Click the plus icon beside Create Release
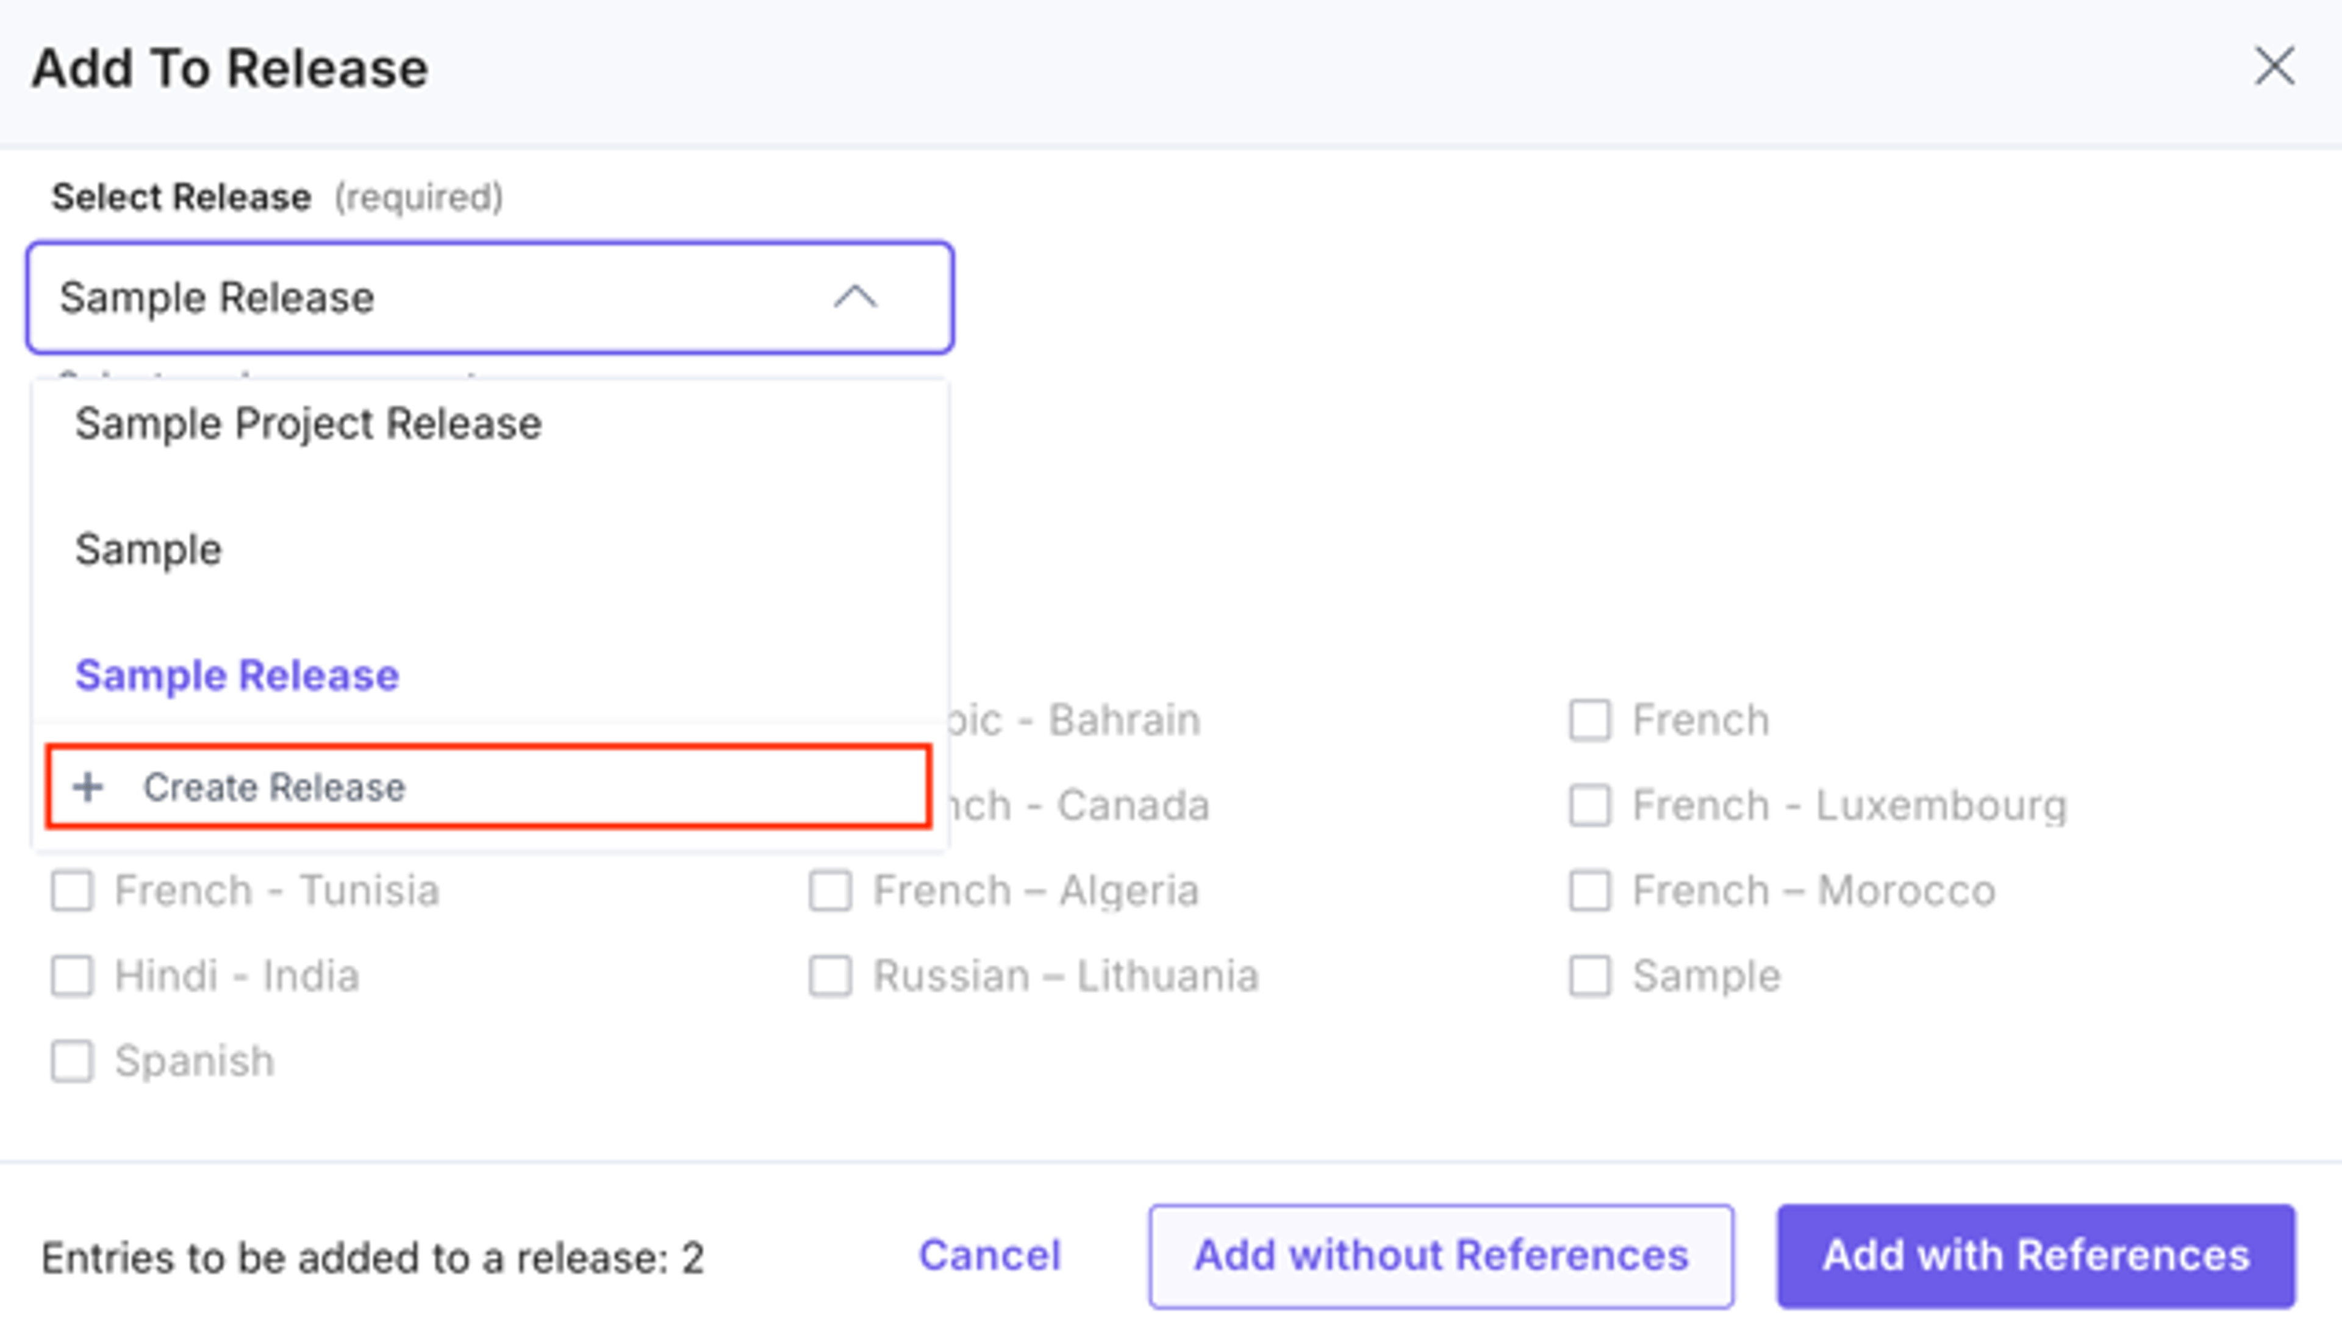2342x1343 pixels. (x=88, y=787)
